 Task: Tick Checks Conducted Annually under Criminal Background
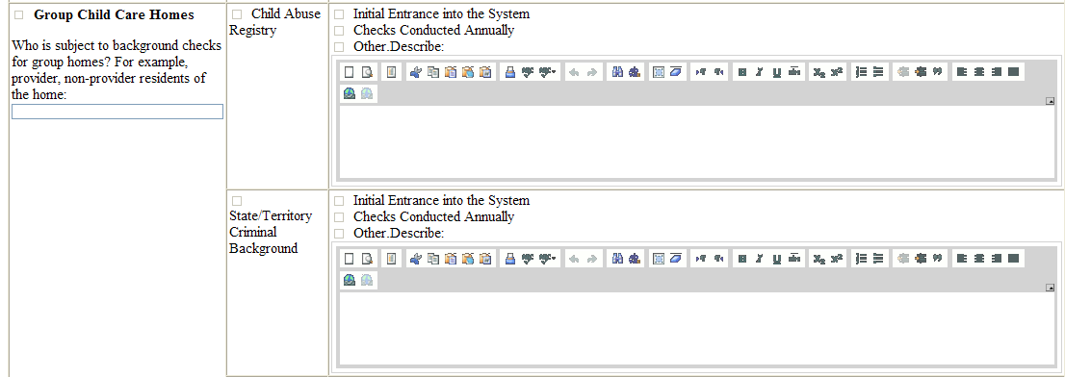pos(339,217)
